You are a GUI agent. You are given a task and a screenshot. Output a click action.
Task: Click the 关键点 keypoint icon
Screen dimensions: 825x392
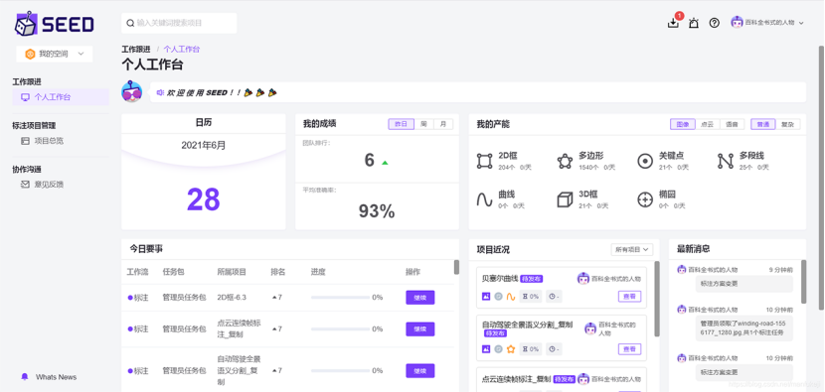click(644, 161)
